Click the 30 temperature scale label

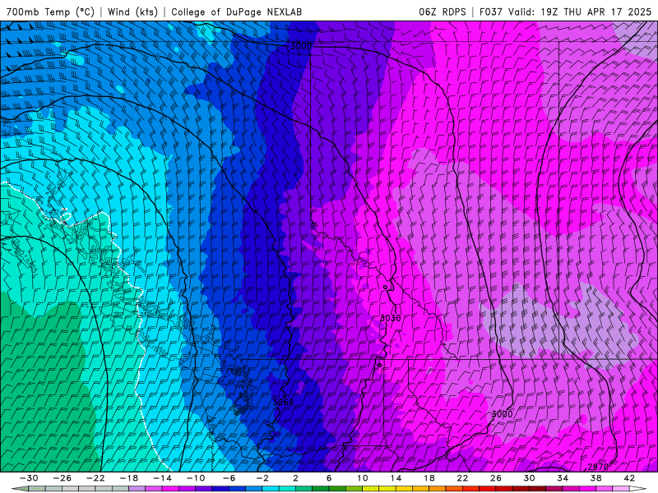529,478
